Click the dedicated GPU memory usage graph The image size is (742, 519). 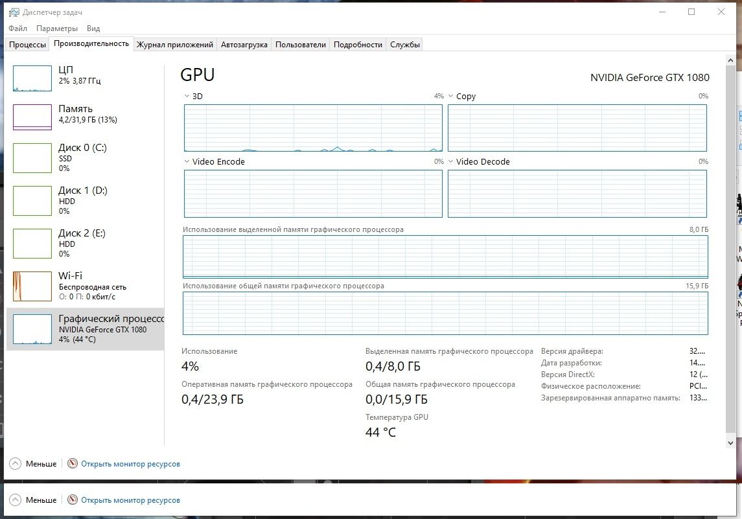[x=445, y=257]
